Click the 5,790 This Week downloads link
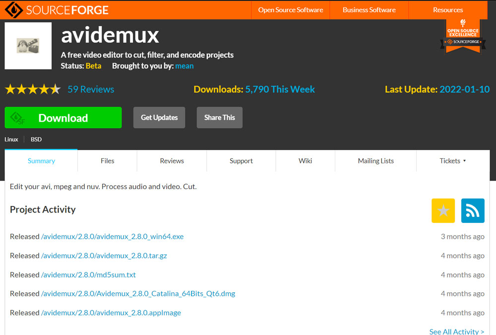This screenshot has height=335, width=496. coord(280,89)
